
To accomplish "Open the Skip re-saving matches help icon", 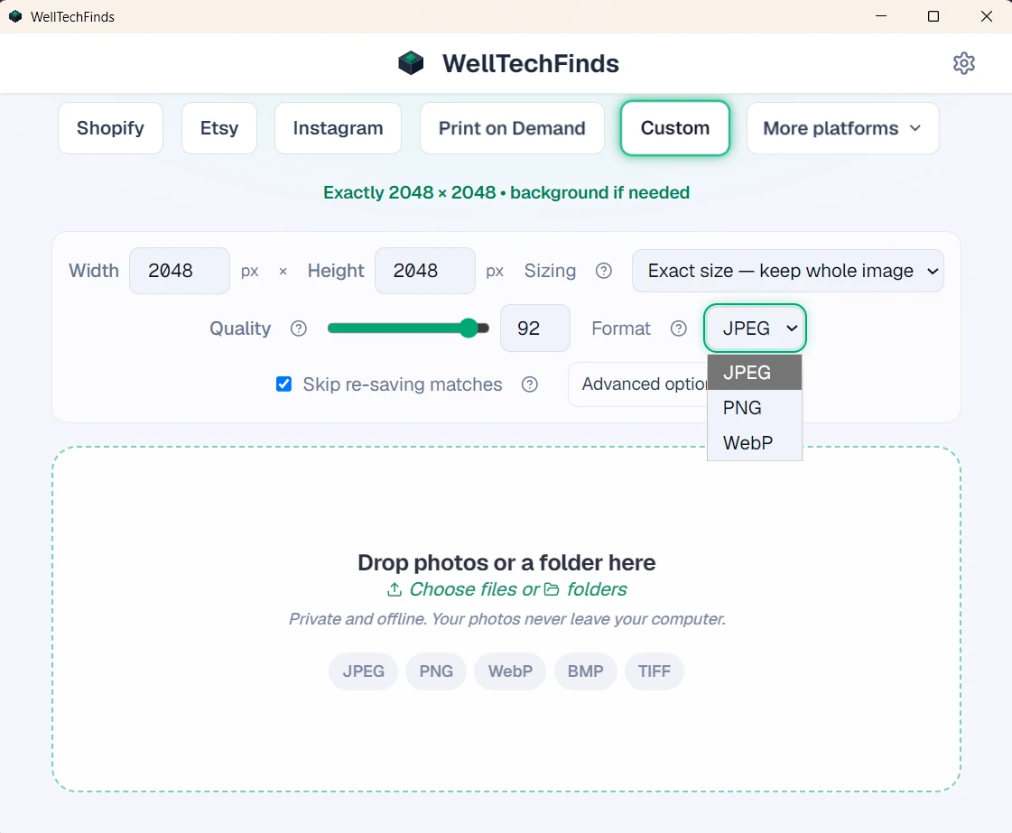I will coord(530,384).
